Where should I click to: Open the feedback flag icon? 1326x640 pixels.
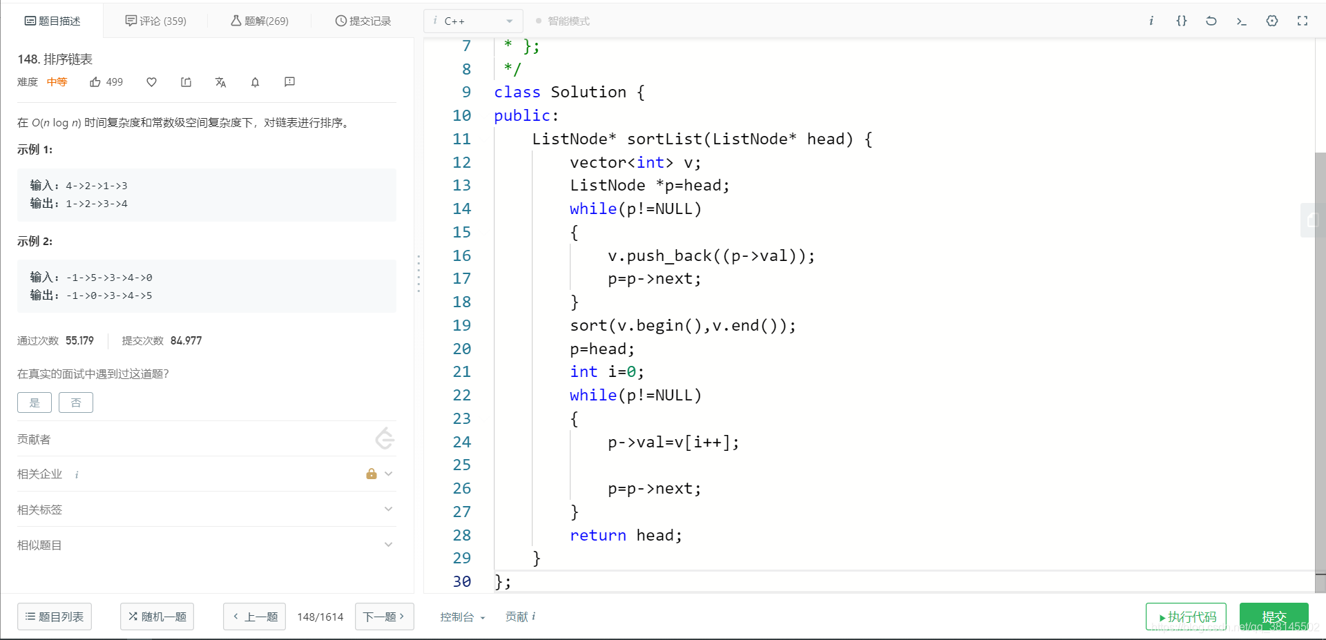point(289,82)
